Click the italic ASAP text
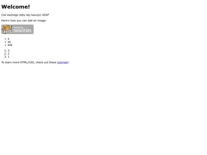207x155 pixels. (45, 15)
